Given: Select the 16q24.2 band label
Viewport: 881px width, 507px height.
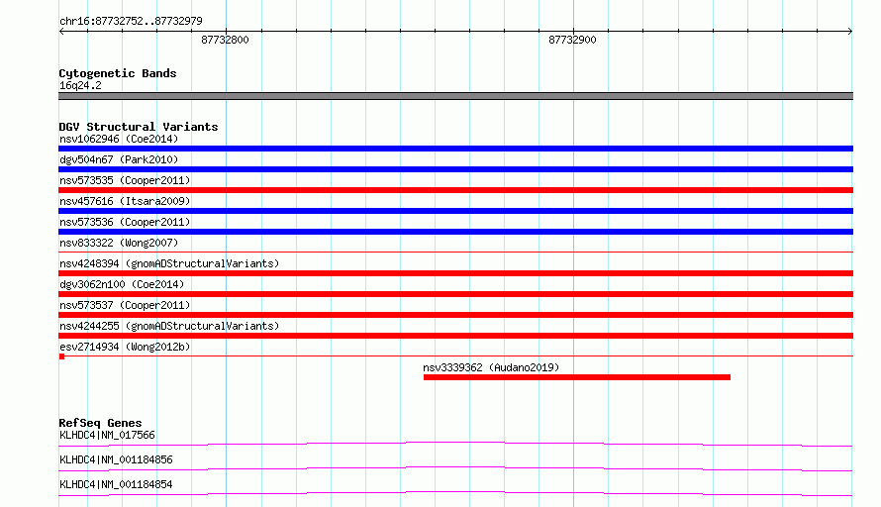Looking at the screenshot, I should tap(80, 85).
